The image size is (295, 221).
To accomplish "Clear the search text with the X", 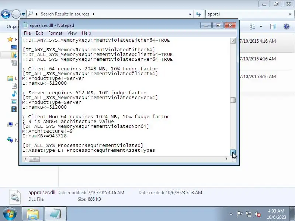I will pos(290,14).
